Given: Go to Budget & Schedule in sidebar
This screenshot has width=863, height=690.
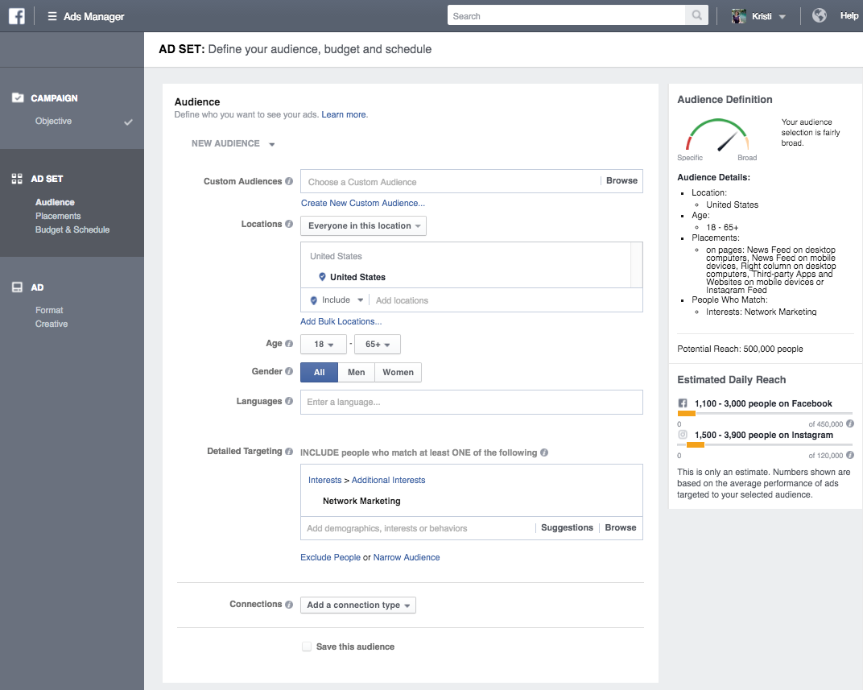Looking at the screenshot, I should pos(72,230).
